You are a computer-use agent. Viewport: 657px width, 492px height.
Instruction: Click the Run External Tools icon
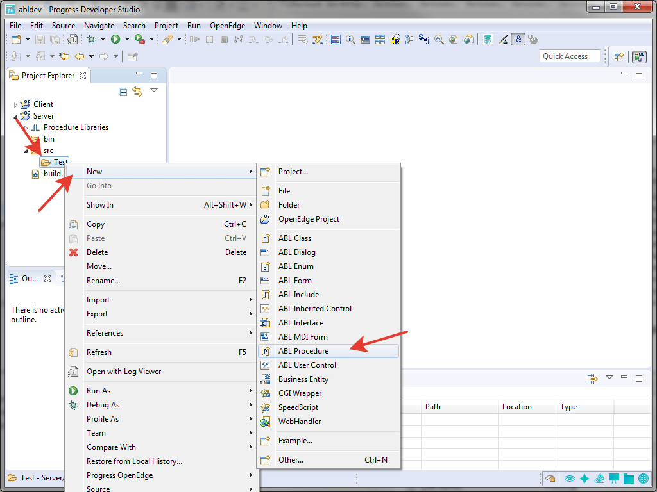(139, 39)
